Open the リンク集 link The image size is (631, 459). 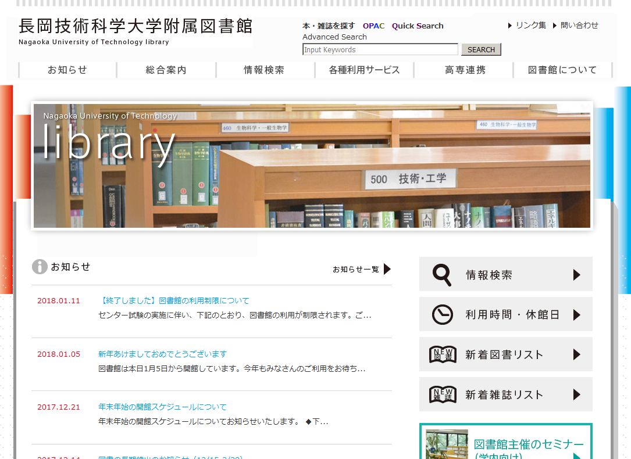point(531,26)
